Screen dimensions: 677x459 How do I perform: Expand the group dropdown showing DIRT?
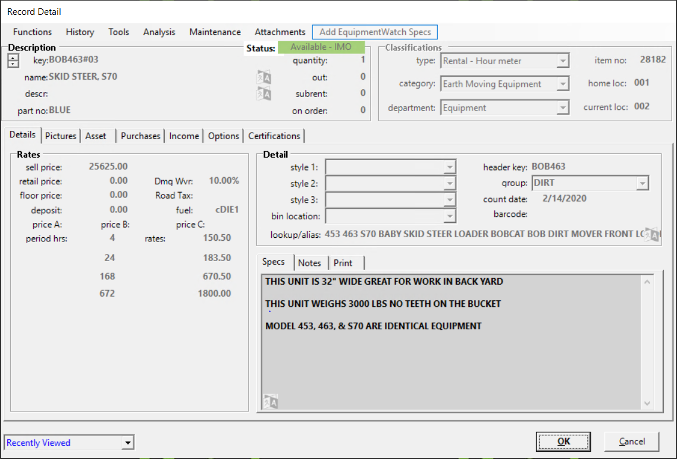(642, 184)
